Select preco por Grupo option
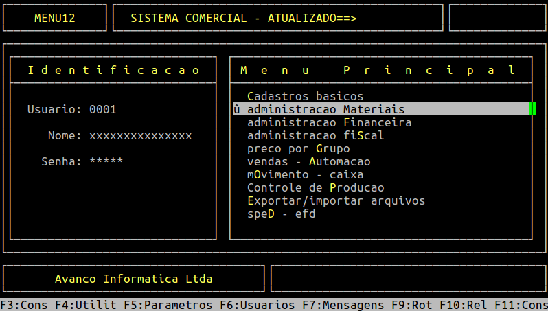The width and height of the screenshot is (548, 311). 298,148
